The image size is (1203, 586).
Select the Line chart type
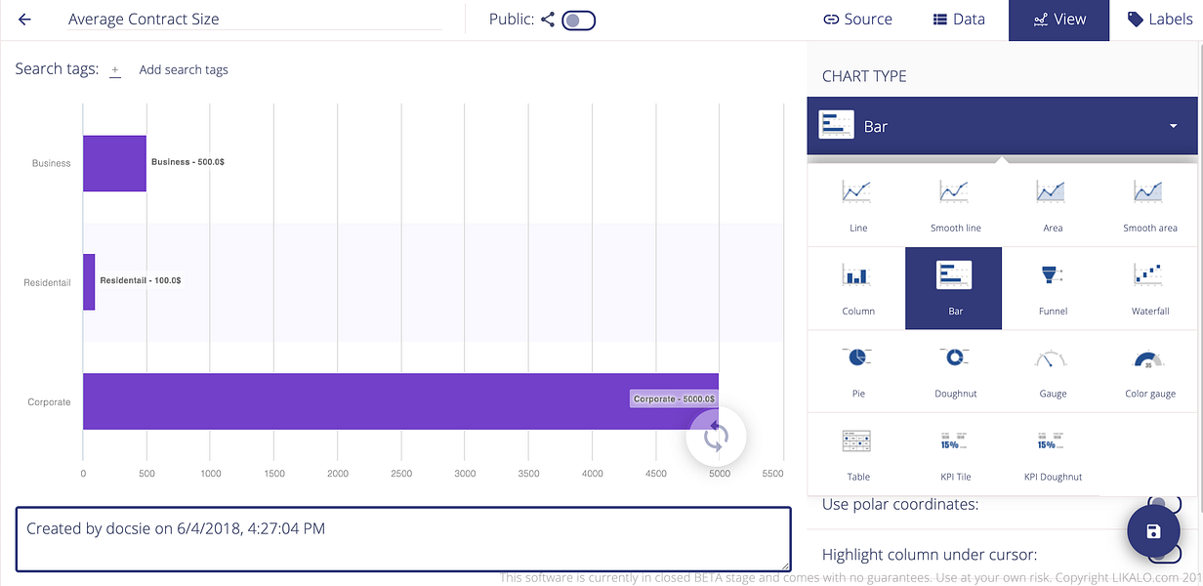pyautogui.click(x=857, y=206)
